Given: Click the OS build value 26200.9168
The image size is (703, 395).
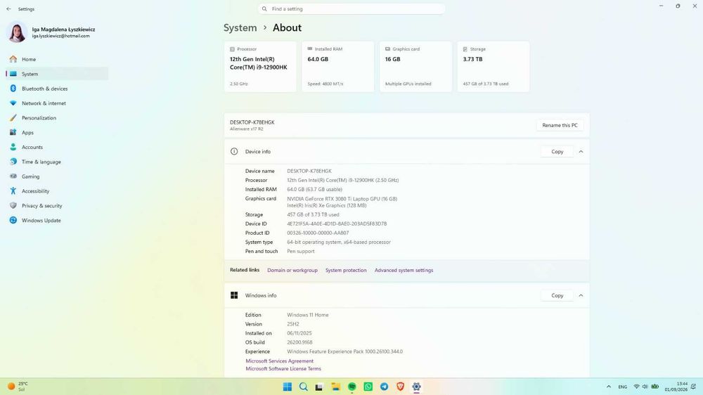Looking at the screenshot, I should (299, 342).
